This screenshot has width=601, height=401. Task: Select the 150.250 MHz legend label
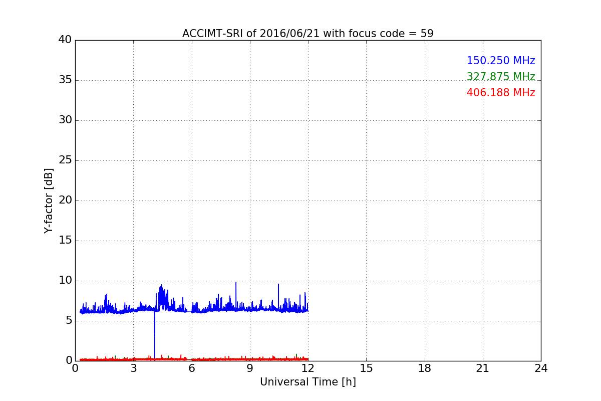(x=501, y=61)
